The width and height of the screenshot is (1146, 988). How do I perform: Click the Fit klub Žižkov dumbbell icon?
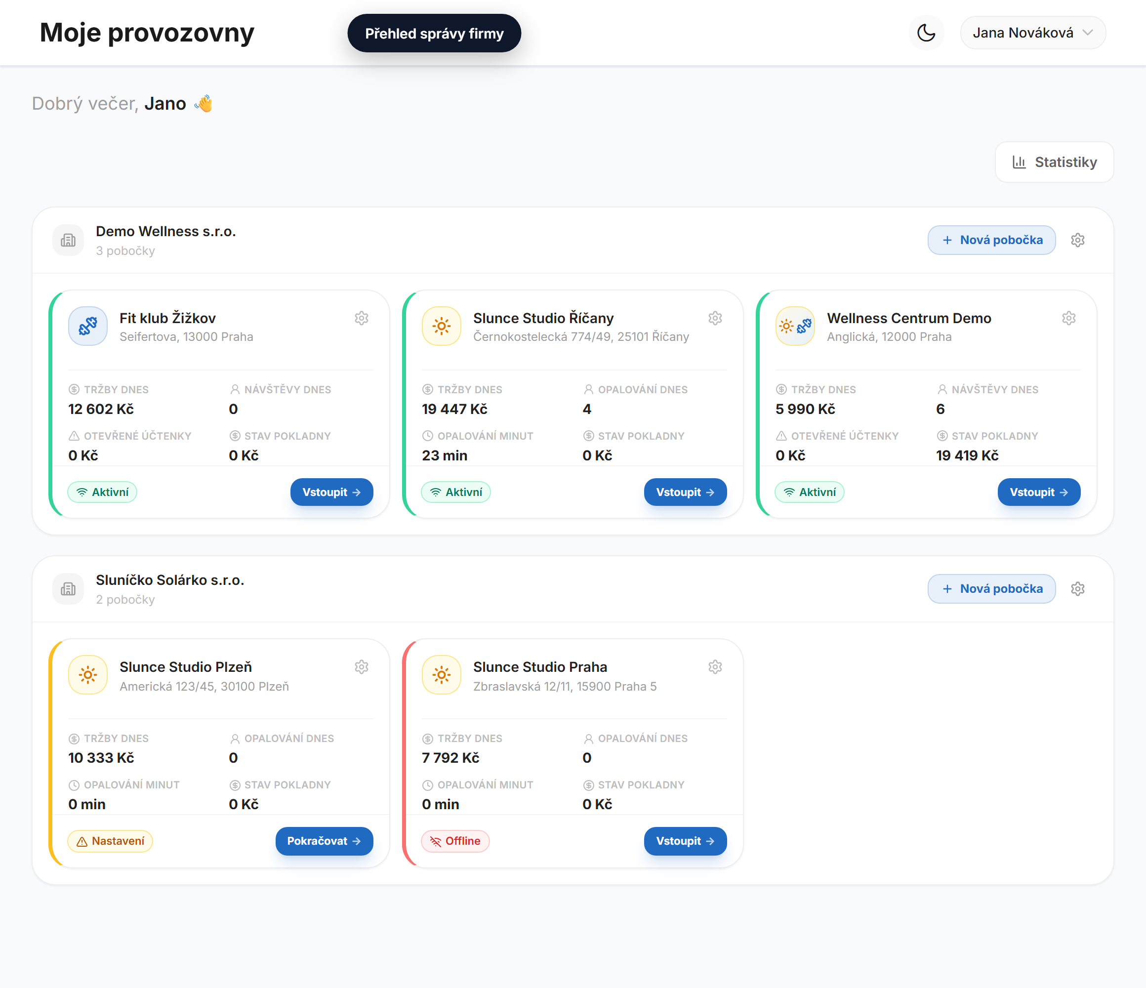[x=88, y=326]
